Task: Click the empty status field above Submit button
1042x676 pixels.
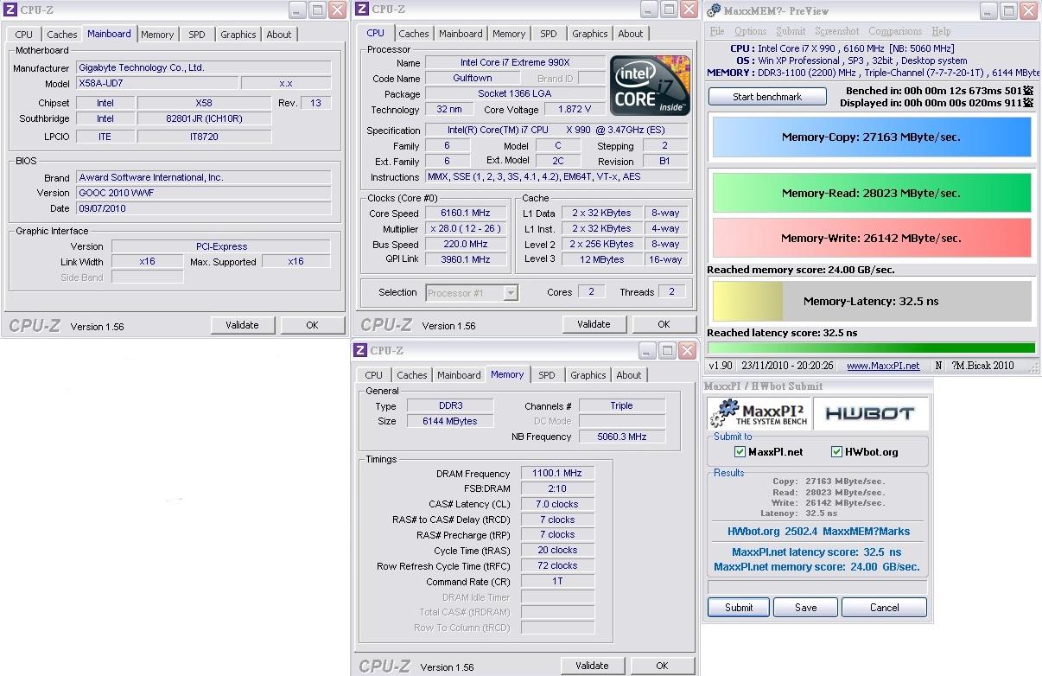Action: pos(816,587)
